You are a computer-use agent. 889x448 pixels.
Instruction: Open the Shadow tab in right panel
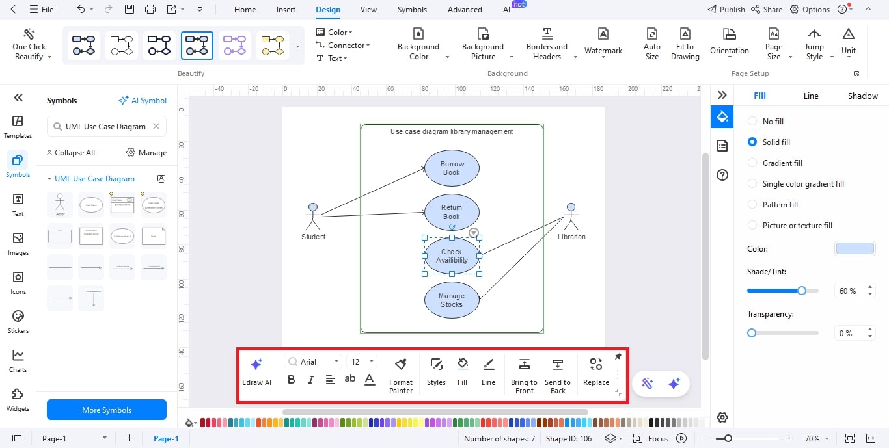point(862,96)
